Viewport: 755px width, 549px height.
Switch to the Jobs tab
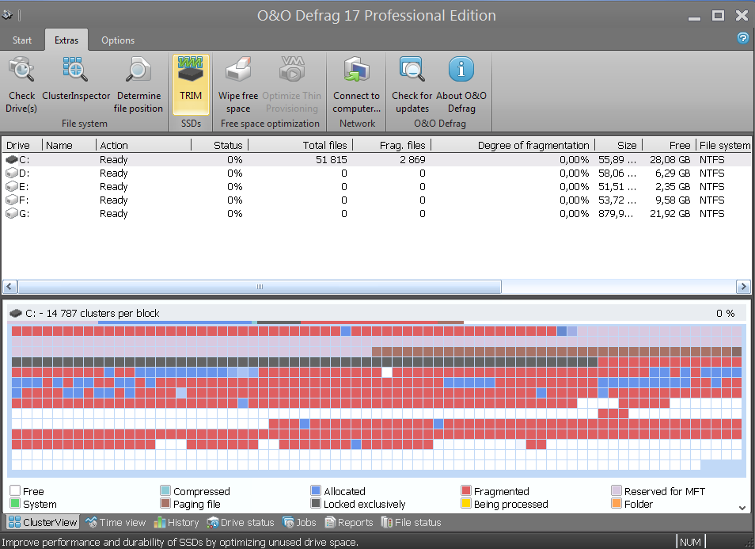coord(299,522)
